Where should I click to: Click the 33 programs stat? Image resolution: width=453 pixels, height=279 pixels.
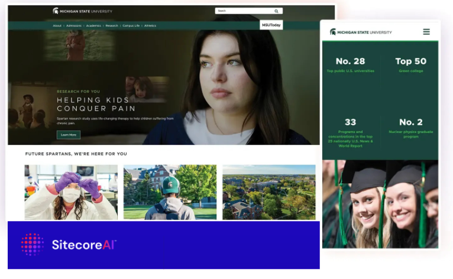click(x=351, y=133)
